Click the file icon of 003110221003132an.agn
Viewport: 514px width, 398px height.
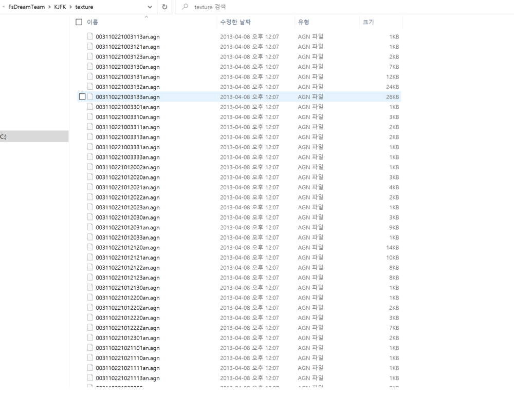pos(90,87)
